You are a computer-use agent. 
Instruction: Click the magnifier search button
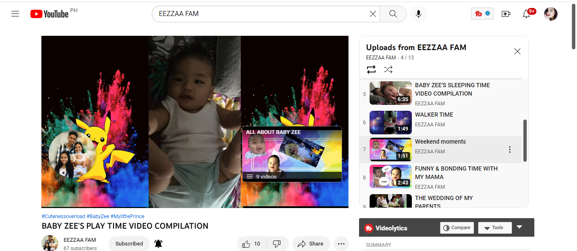point(393,14)
